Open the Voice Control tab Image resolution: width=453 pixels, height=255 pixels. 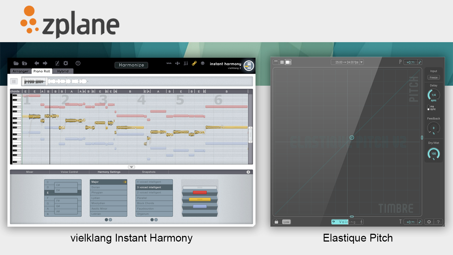69,172
